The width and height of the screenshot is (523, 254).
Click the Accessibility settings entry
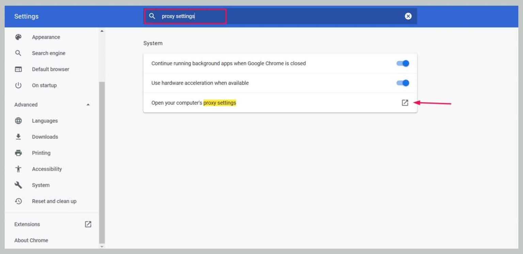pyautogui.click(x=47, y=169)
